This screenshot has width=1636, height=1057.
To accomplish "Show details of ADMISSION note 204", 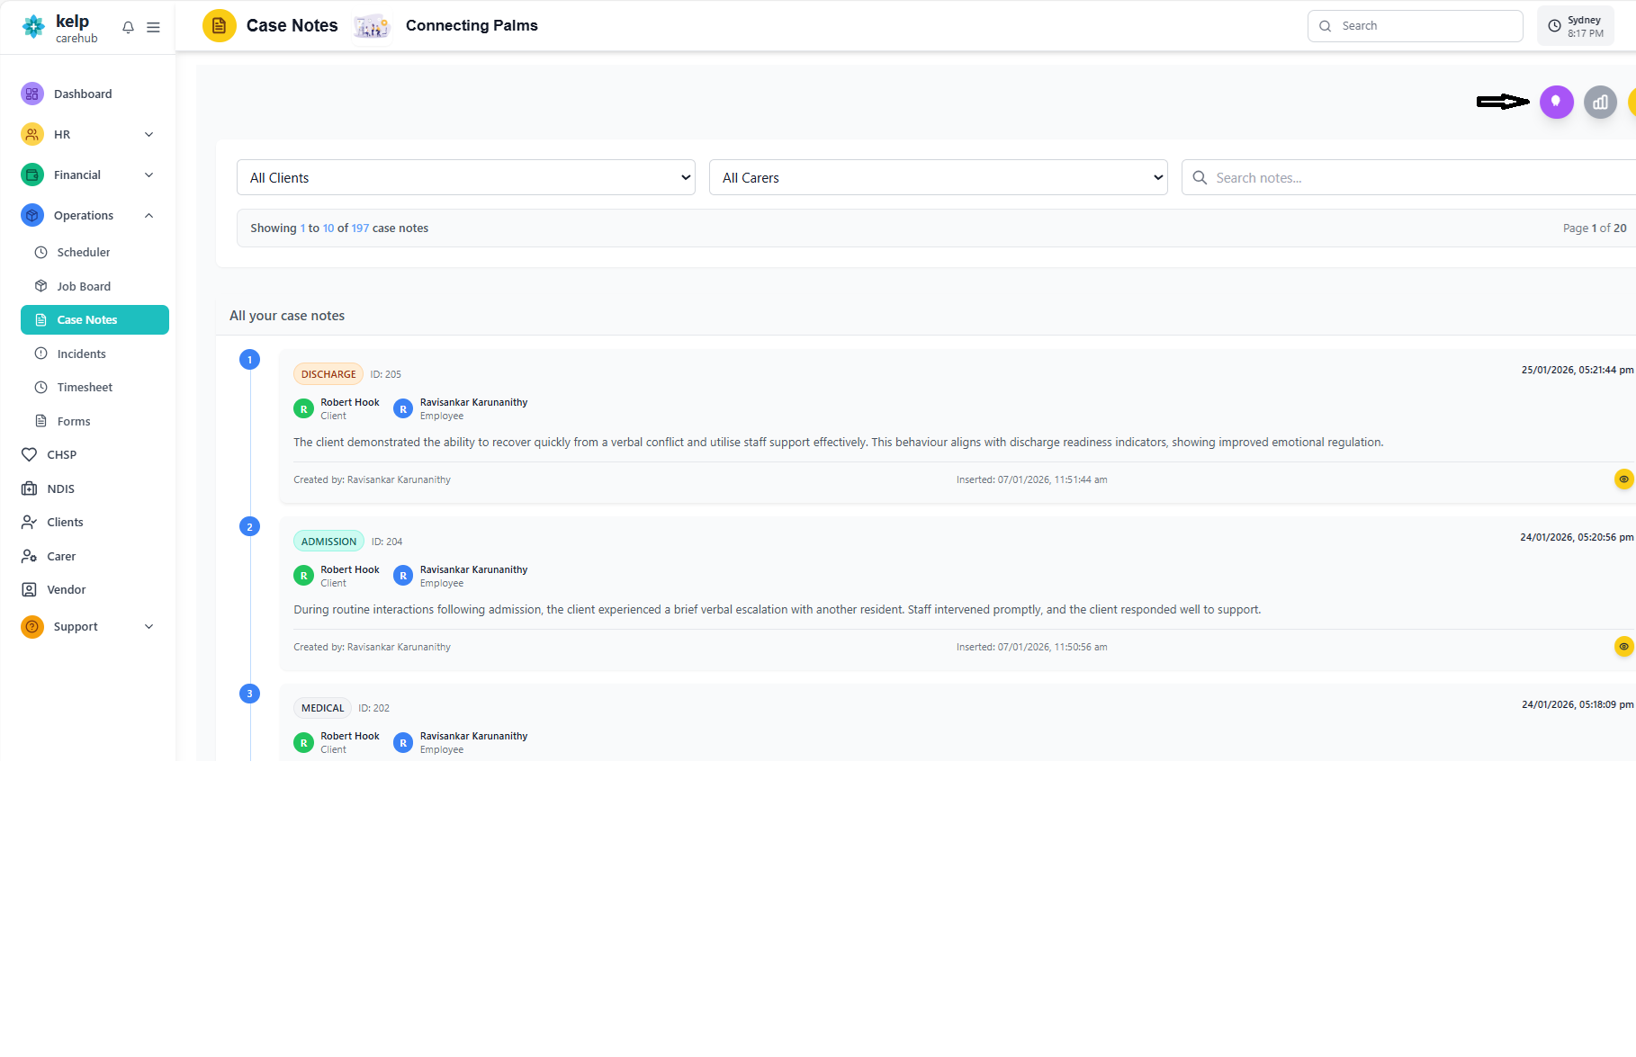I will click(1623, 646).
